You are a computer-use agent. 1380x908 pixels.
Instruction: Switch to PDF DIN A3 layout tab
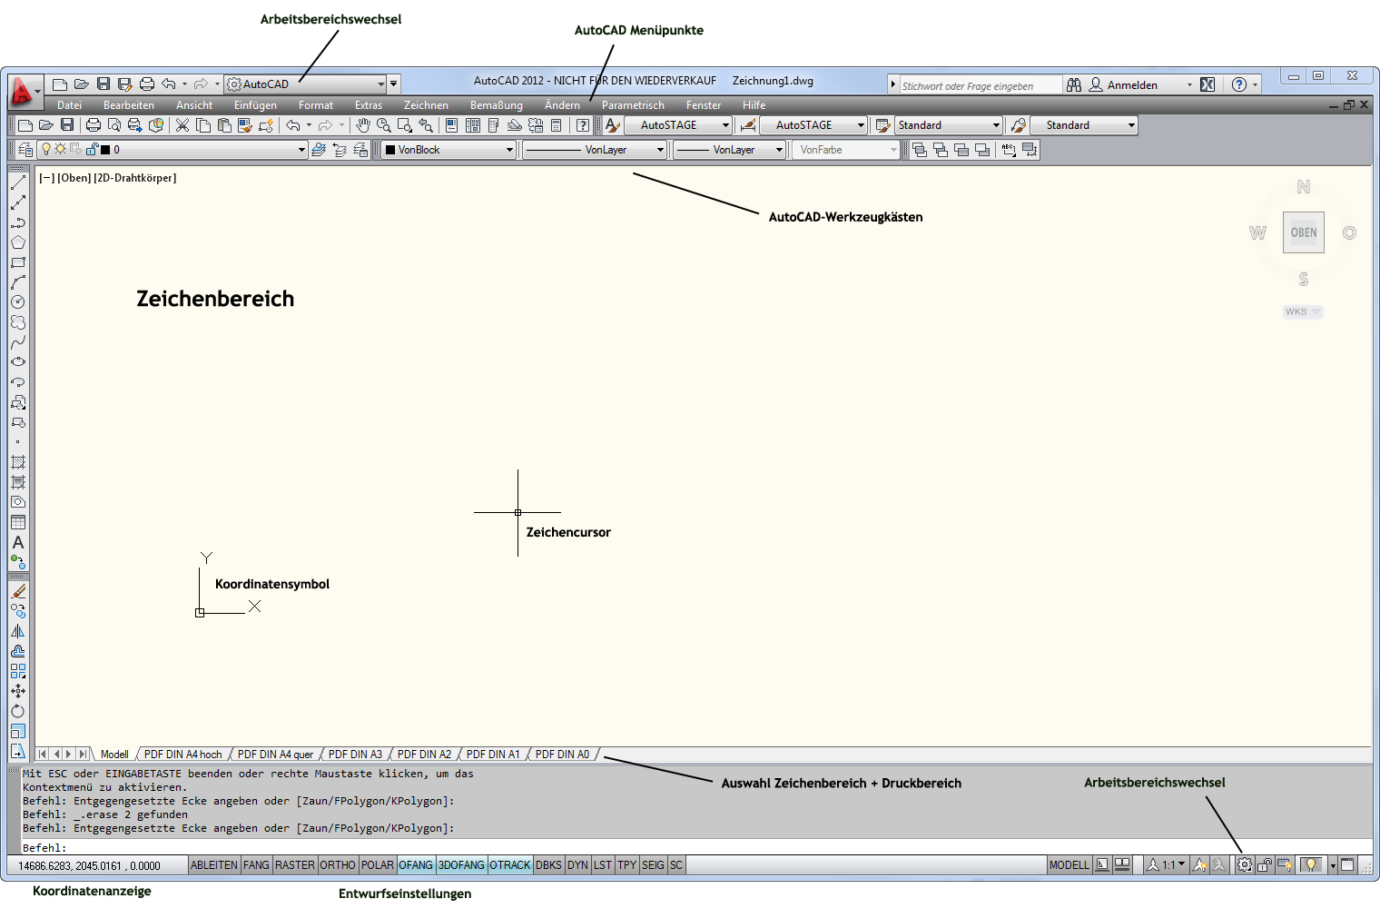click(355, 755)
